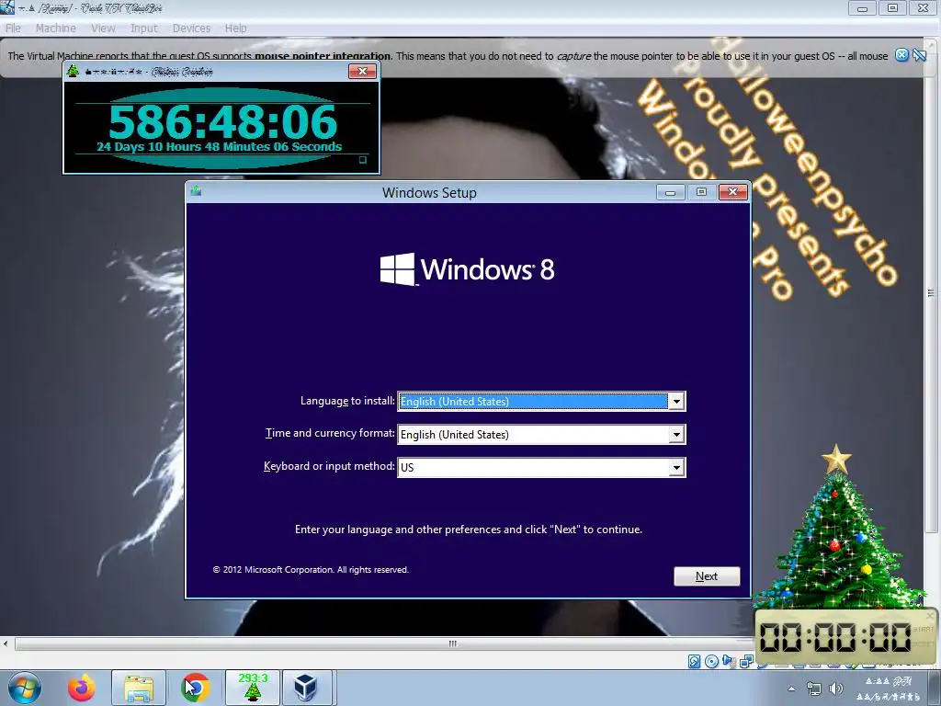
Task: Click the network adapters status icon
Action: click(746, 662)
